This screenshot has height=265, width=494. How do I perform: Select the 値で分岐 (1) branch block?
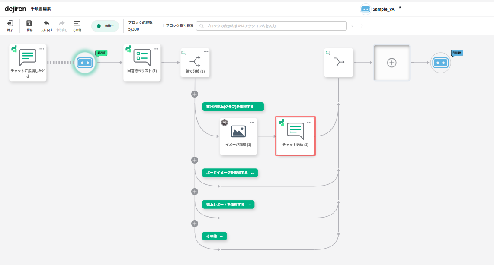pos(195,63)
